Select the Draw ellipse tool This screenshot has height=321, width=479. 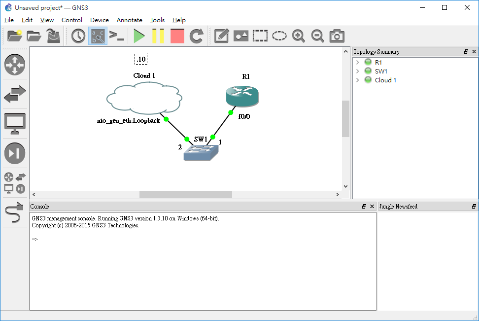click(279, 36)
